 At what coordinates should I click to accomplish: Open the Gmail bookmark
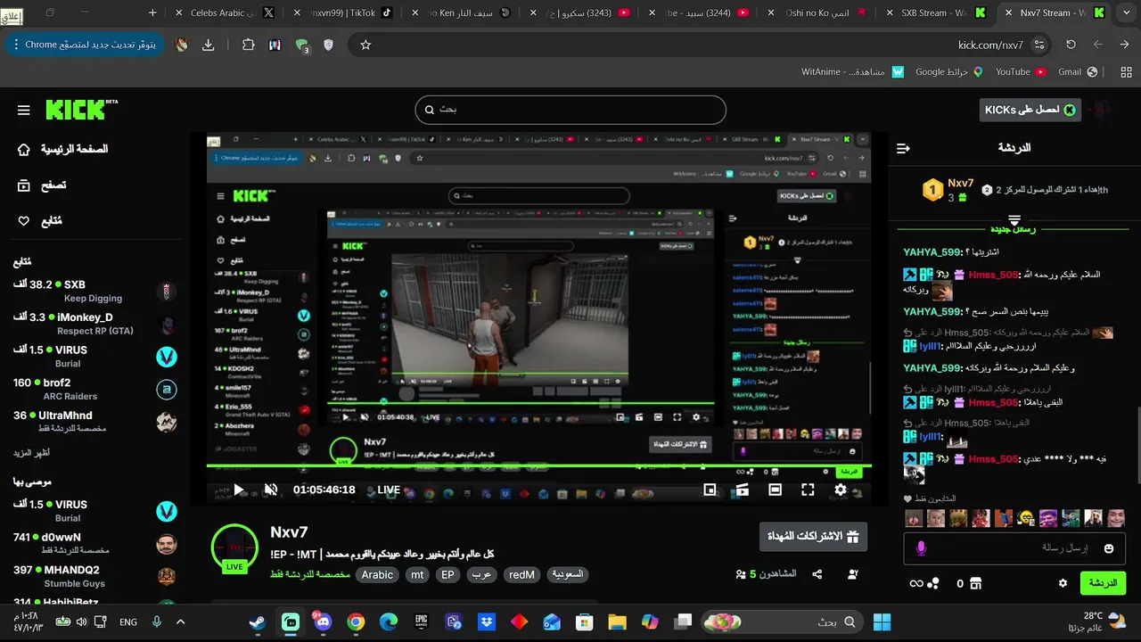1078,72
